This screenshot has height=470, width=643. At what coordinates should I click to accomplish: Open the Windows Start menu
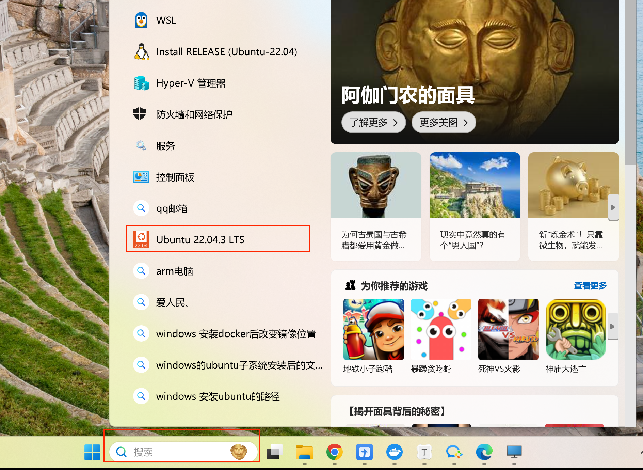tap(92, 452)
